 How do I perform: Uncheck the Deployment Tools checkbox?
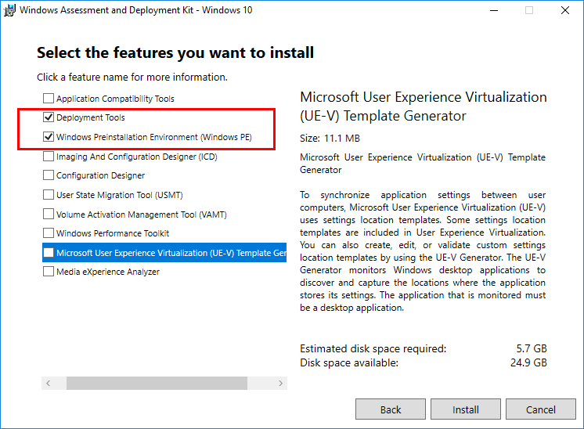49,118
